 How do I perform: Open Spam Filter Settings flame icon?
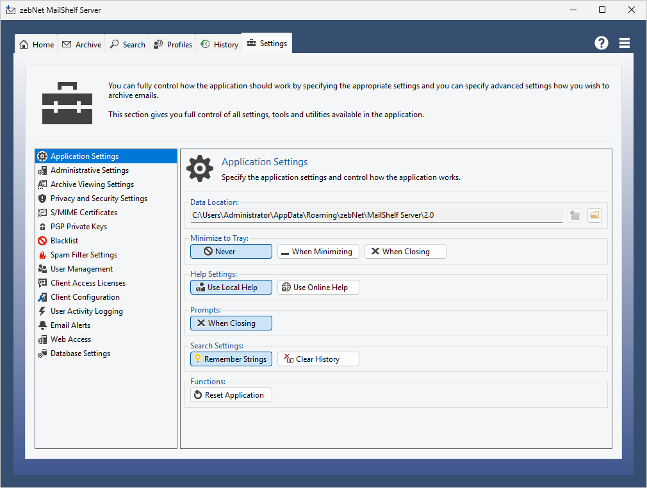[x=42, y=255]
